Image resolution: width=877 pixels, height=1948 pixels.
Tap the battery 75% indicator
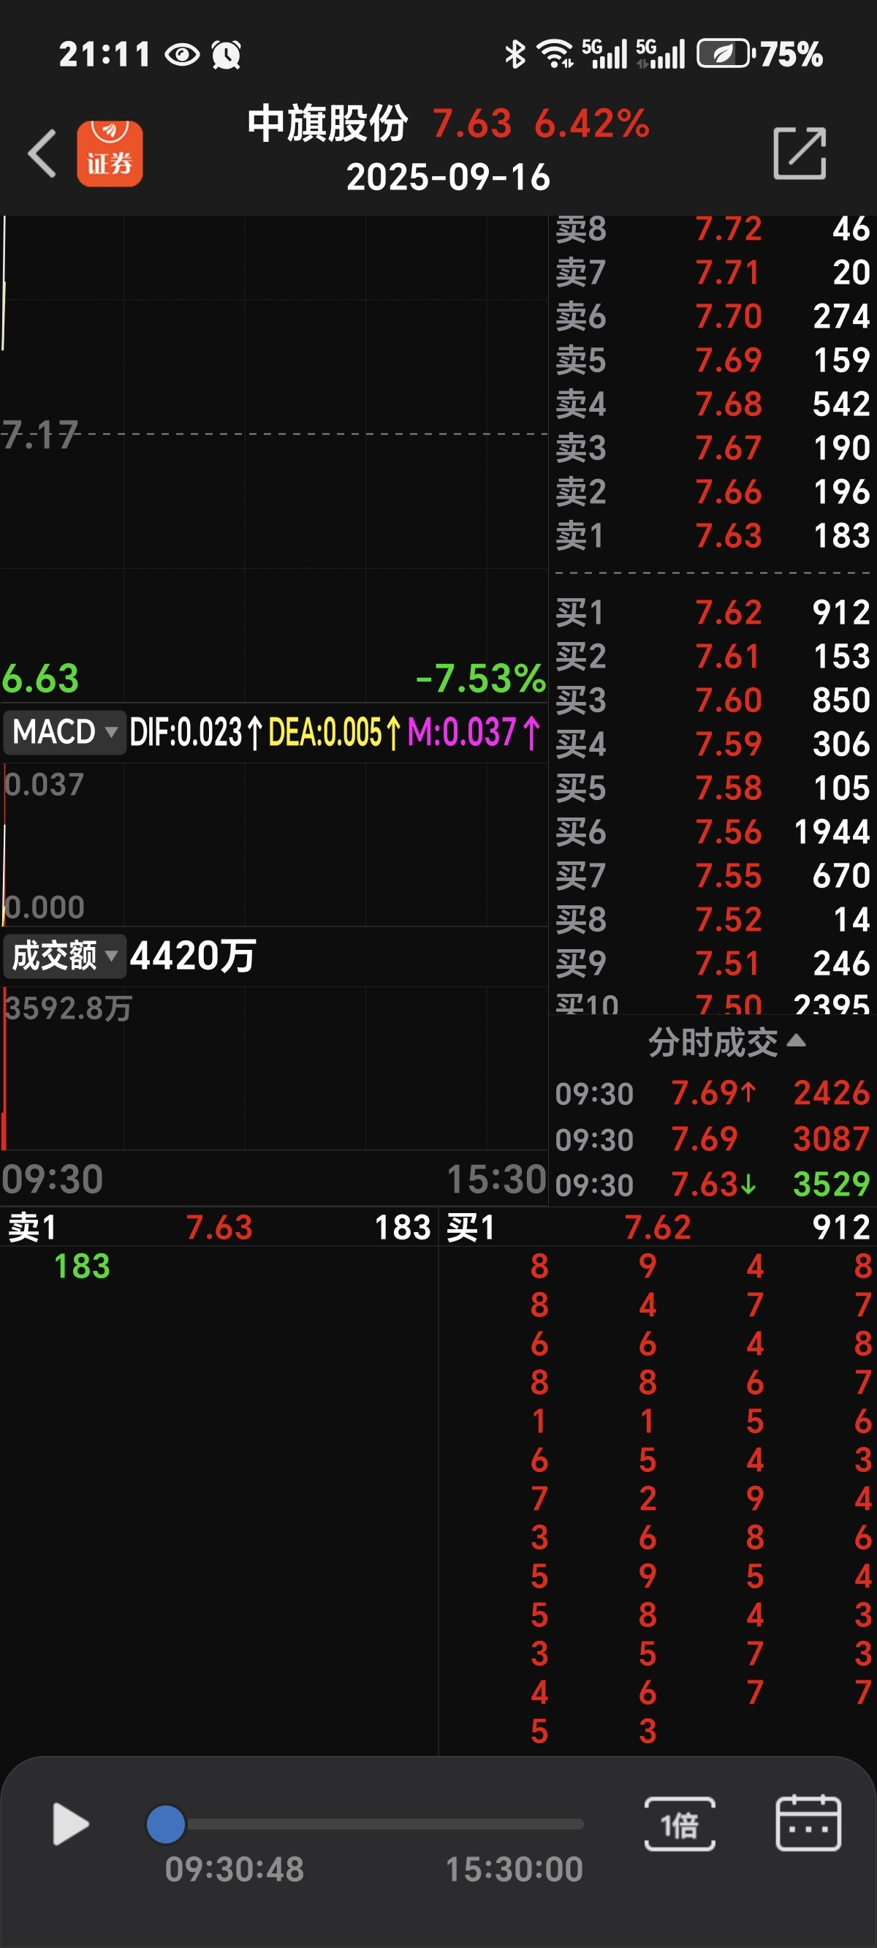point(759,54)
